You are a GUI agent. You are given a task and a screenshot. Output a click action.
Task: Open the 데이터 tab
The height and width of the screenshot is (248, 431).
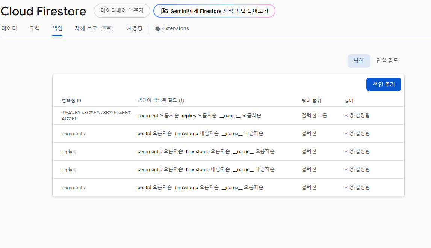(9, 28)
